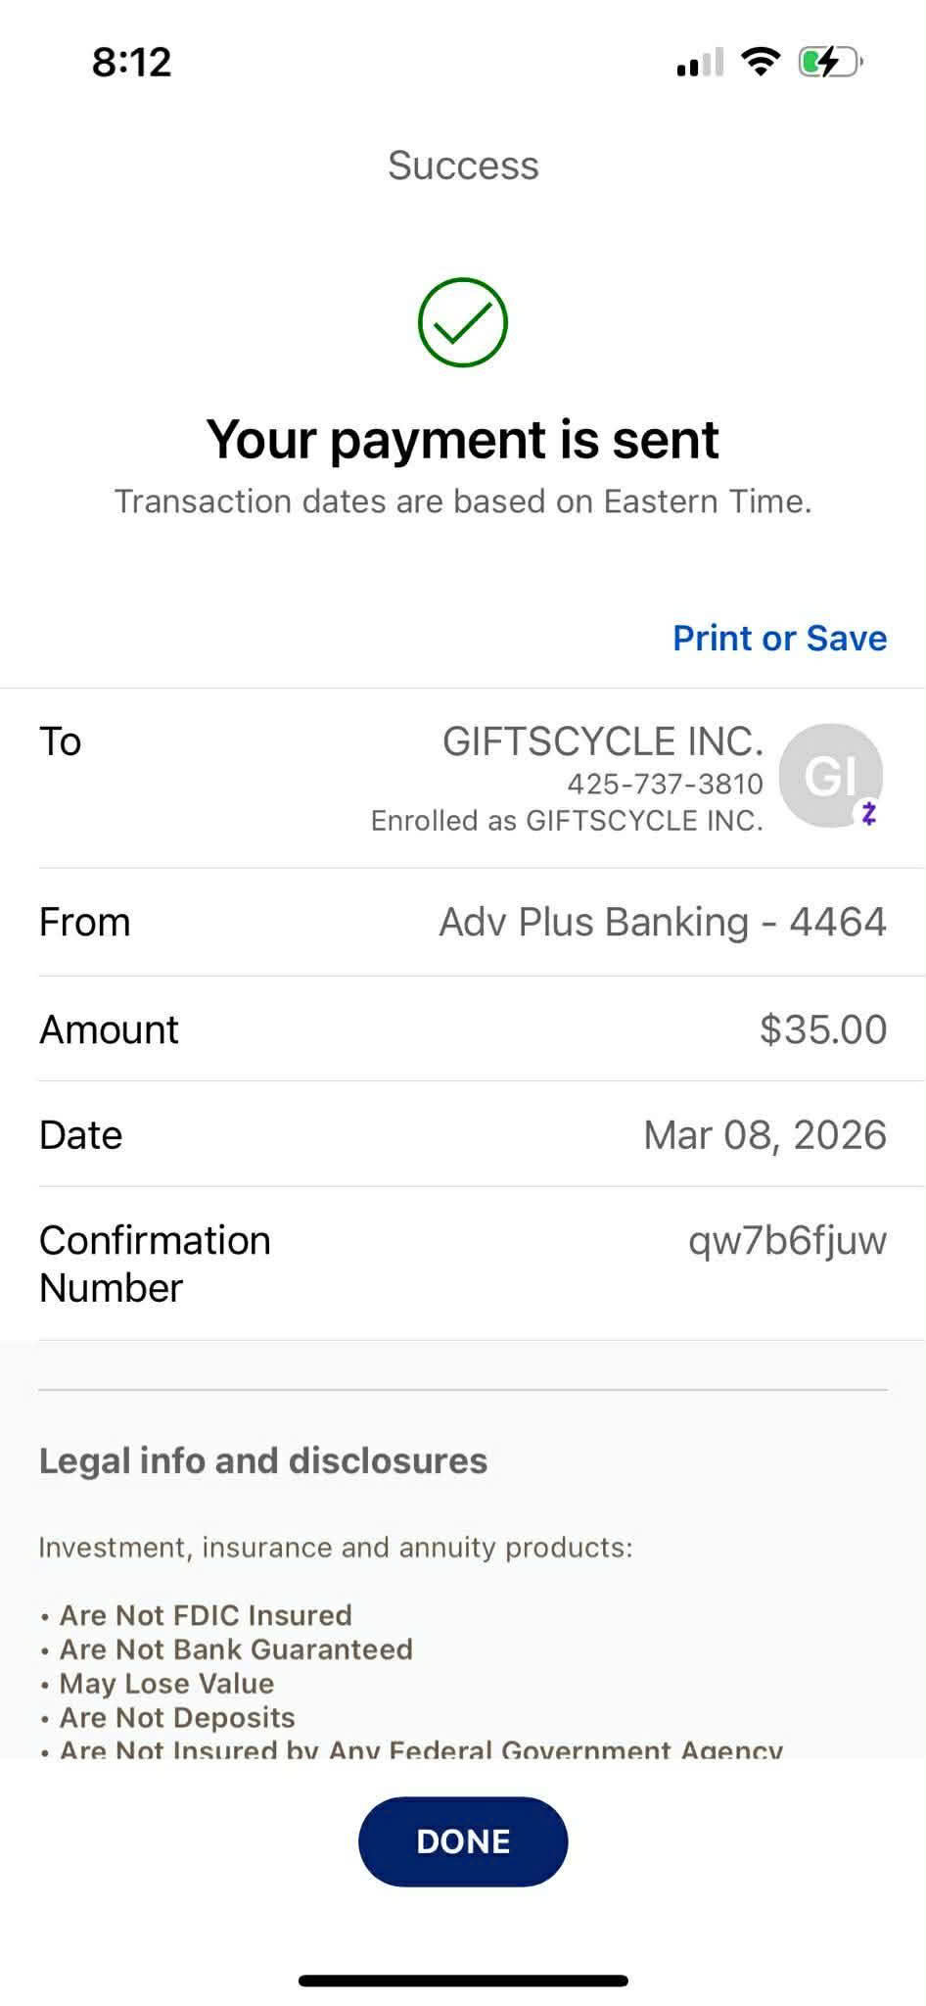Tap the Mar 08, 2026 date value
The width and height of the screenshot is (926, 2006).
click(x=764, y=1135)
